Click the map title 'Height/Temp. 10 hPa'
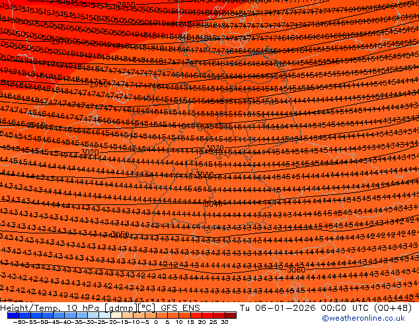Screen dimensions: 419x324 click(51, 308)
